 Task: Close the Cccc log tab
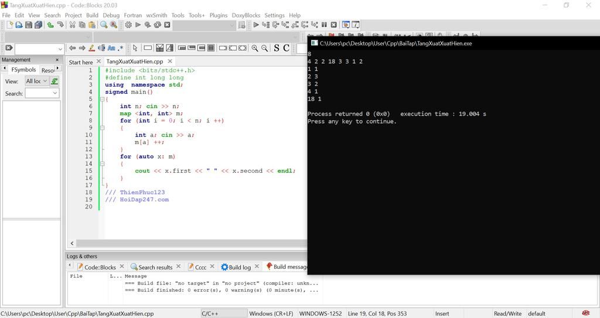tap(212, 266)
